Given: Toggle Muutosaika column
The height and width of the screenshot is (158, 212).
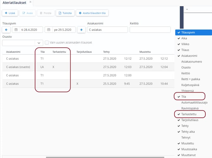Looking at the screenshot, I should (x=194, y=149).
